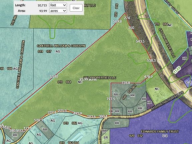Click the 250 segment length label

click(x=131, y=28)
